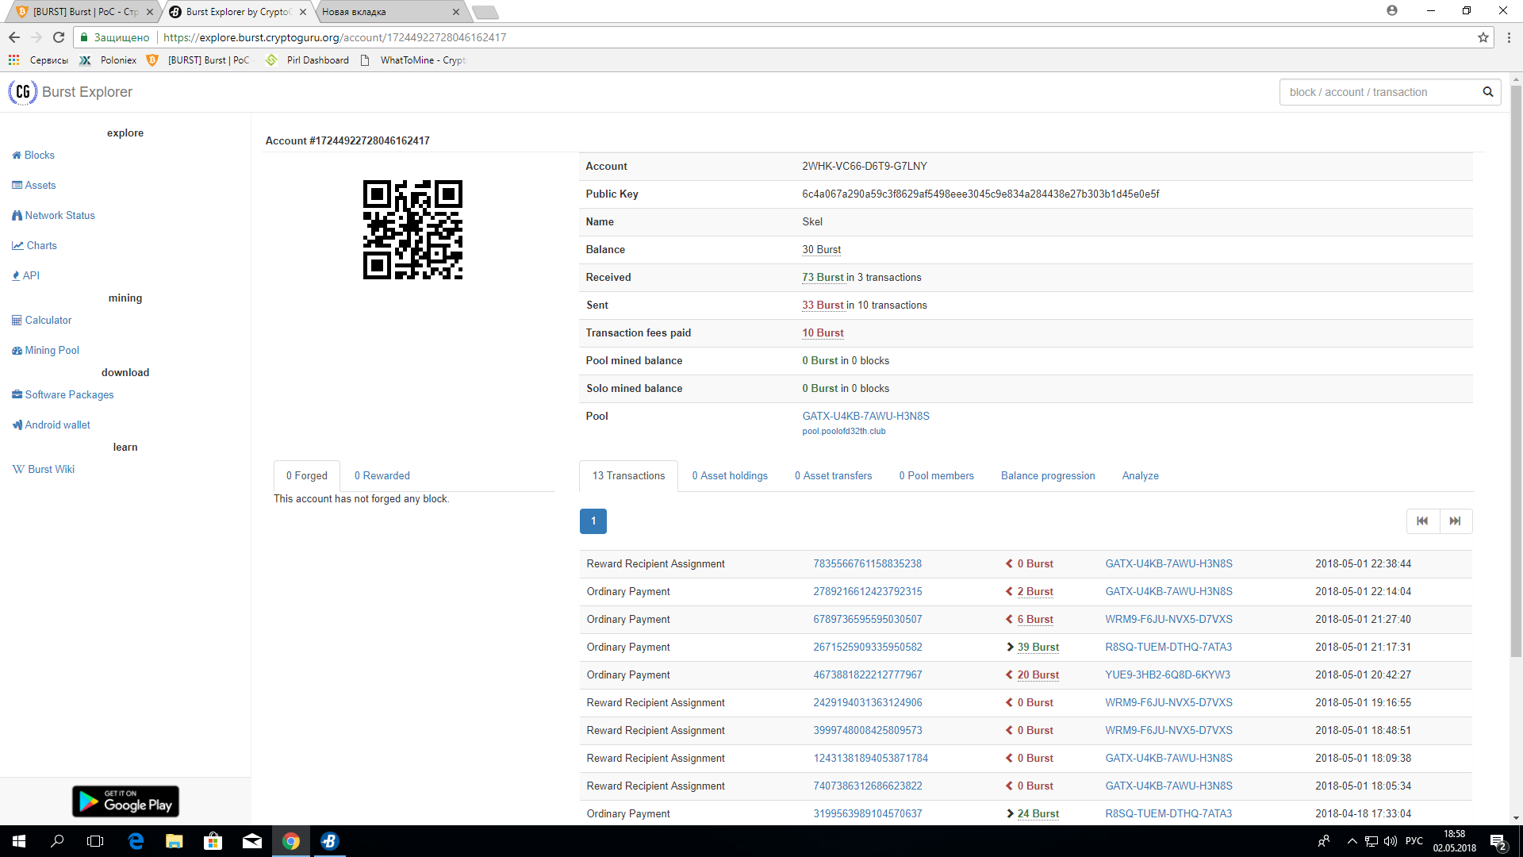Open the CG Burst Explorer logo

71,92
